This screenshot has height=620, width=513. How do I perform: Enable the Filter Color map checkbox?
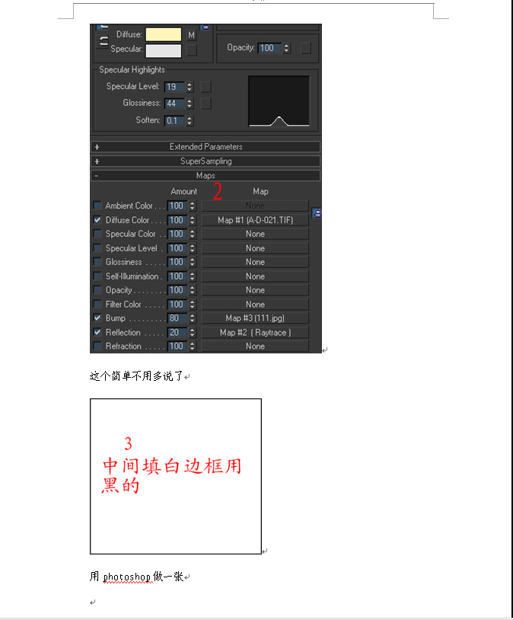(97, 304)
